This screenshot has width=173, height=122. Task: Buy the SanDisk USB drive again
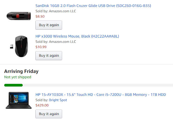(x=49, y=25)
